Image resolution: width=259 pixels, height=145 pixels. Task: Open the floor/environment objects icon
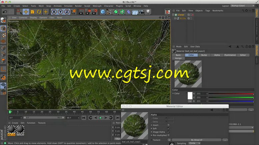pyautogui.click(x=135, y=12)
